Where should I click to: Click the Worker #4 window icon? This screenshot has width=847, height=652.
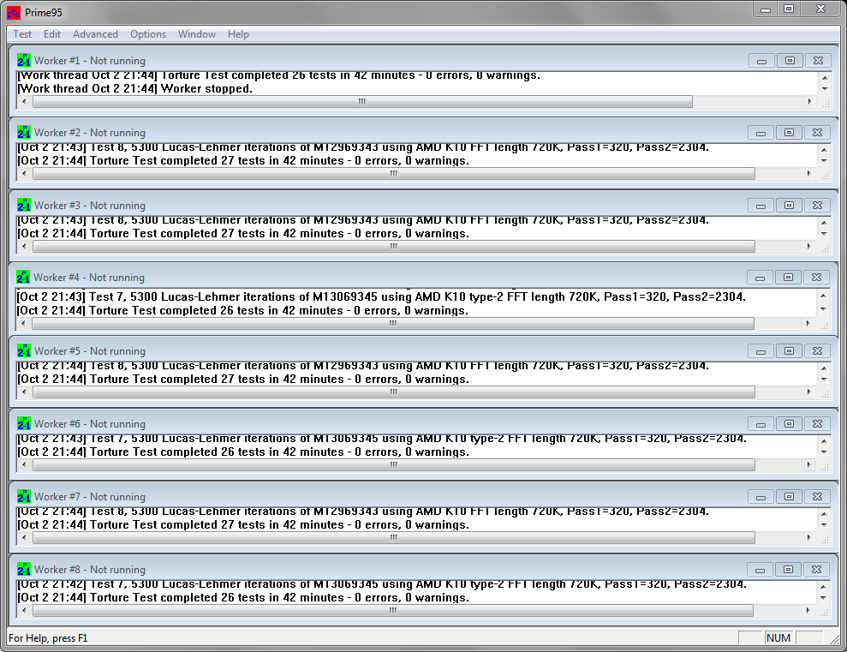point(22,277)
